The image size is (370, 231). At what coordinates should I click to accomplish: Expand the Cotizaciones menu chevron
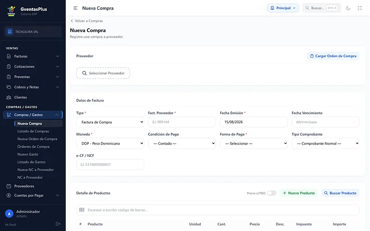click(57, 67)
